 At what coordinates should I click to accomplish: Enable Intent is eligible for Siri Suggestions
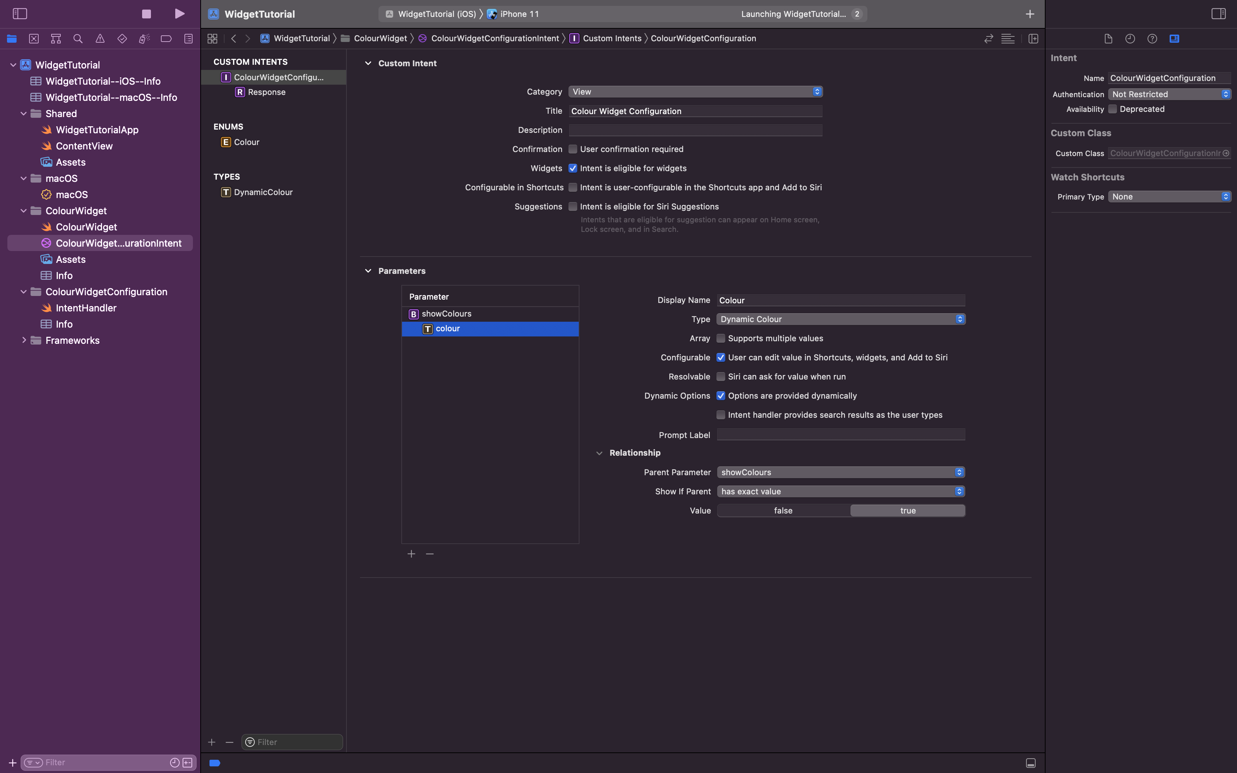coord(573,207)
